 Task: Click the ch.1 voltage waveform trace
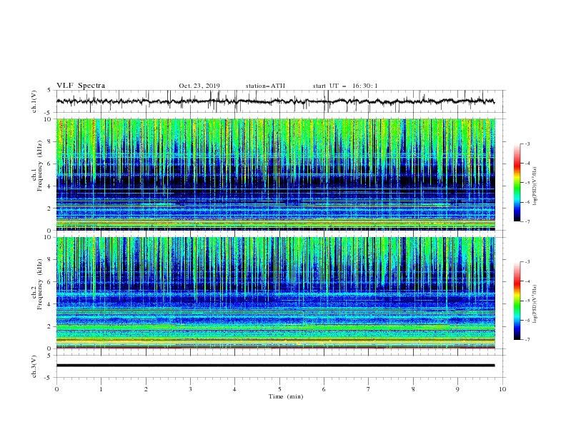tap(275, 101)
